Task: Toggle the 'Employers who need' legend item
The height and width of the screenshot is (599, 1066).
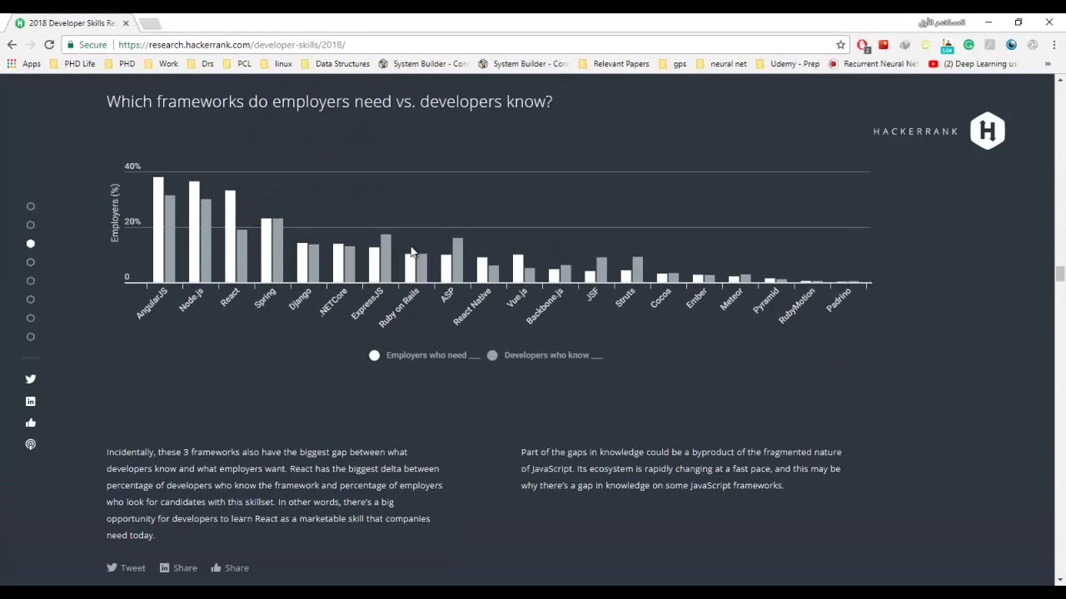Action: (x=425, y=355)
